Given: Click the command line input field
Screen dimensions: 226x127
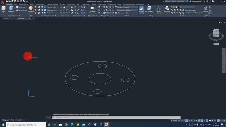Looking at the screenshot, I should click(x=116, y=117).
